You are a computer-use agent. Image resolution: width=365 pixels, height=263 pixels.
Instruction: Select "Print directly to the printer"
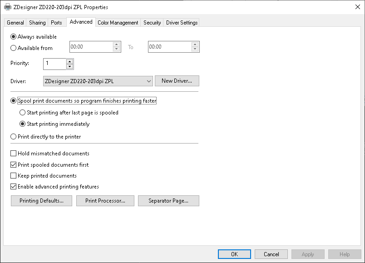(x=13, y=136)
